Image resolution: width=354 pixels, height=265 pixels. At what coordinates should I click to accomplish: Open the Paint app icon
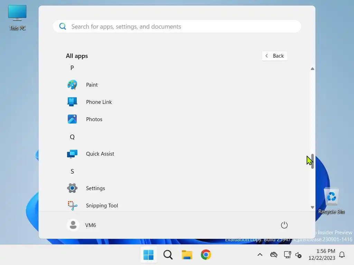click(72, 85)
